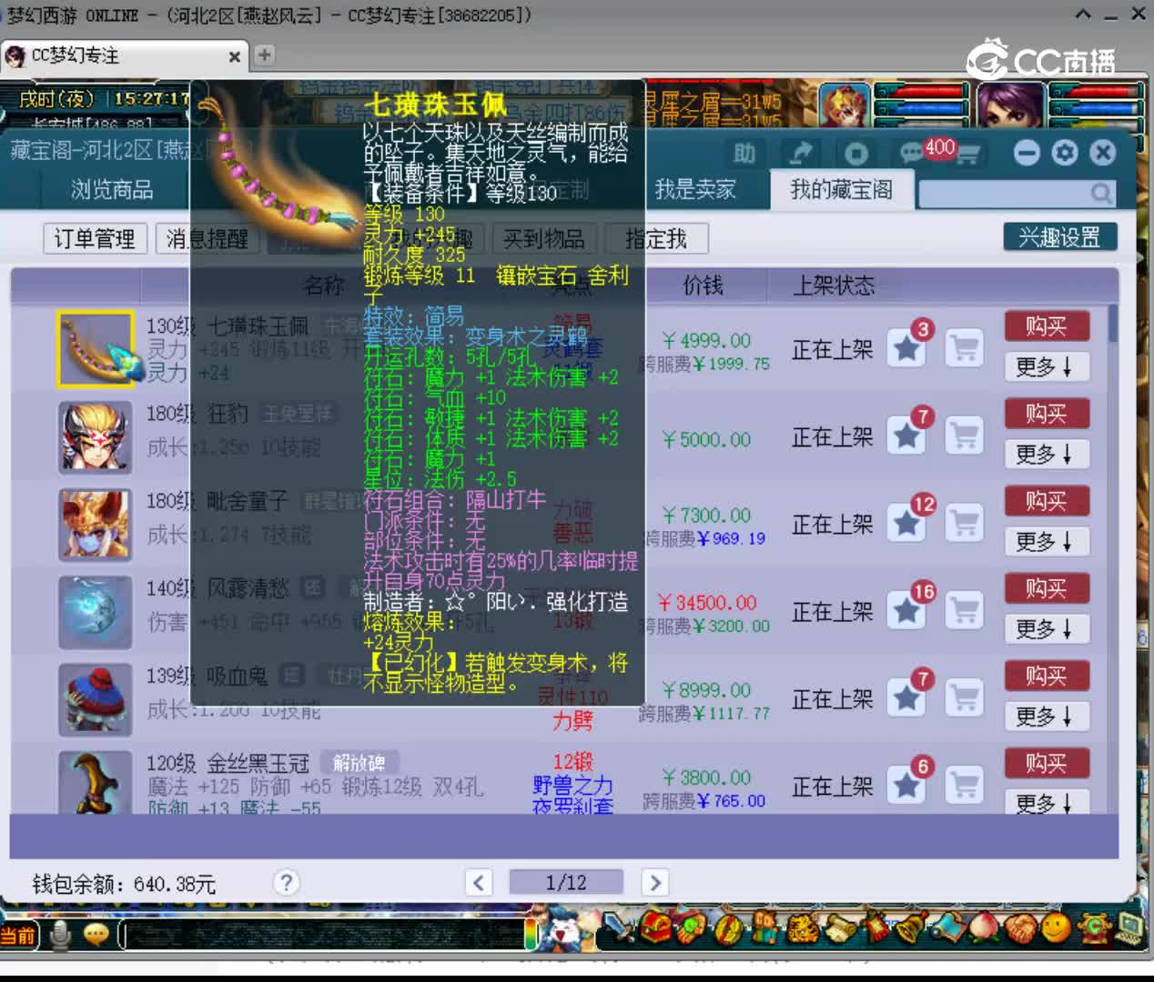Click the 助 helper icon
The image size is (1154, 982).
744,153
